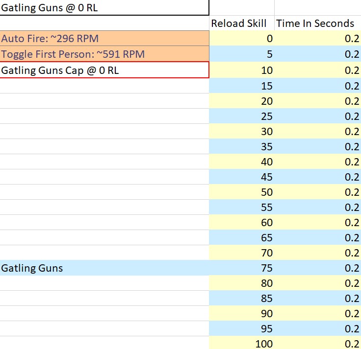Click the Reload Skill cell with 40

coord(241,162)
